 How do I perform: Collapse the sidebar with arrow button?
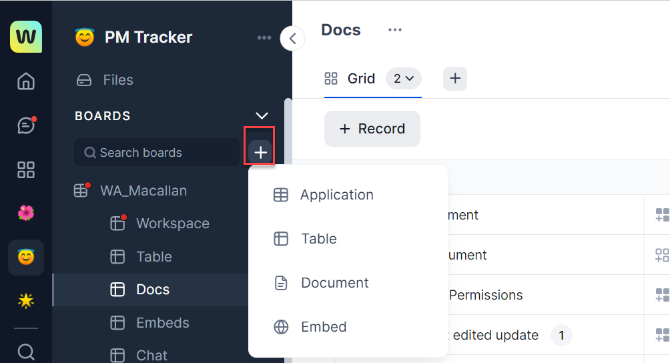(x=292, y=39)
